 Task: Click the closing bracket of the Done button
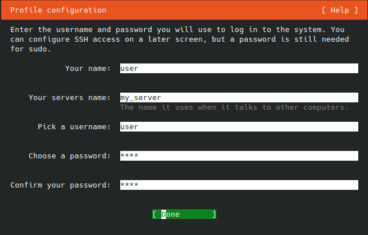pyautogui.click(x=214, y=214)
